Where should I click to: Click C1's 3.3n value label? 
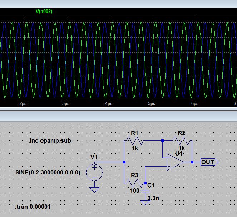[153, 198]
